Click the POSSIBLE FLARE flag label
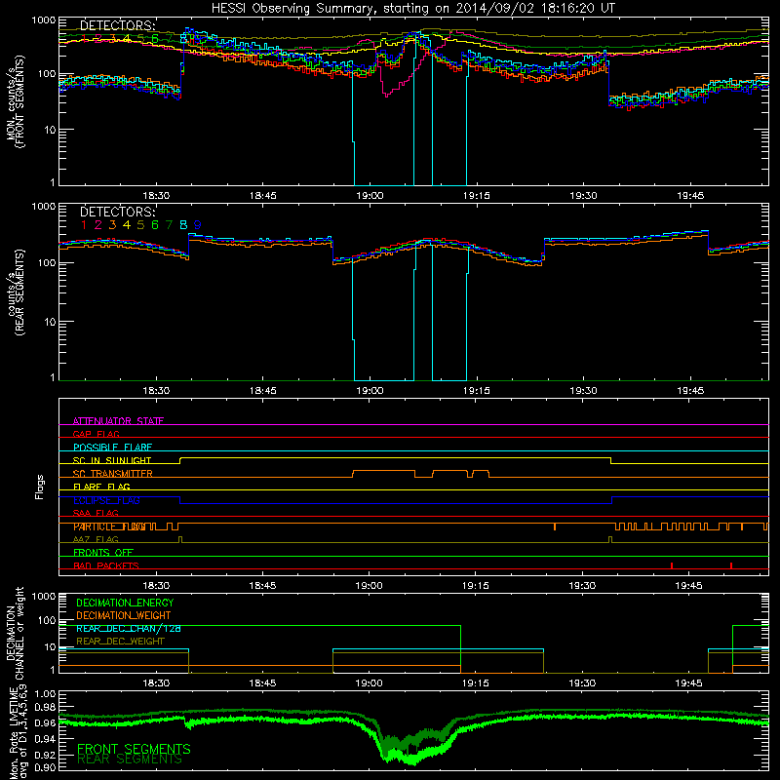Image resolution: width=780 pixels, height=780 pixels. (112, 448)
